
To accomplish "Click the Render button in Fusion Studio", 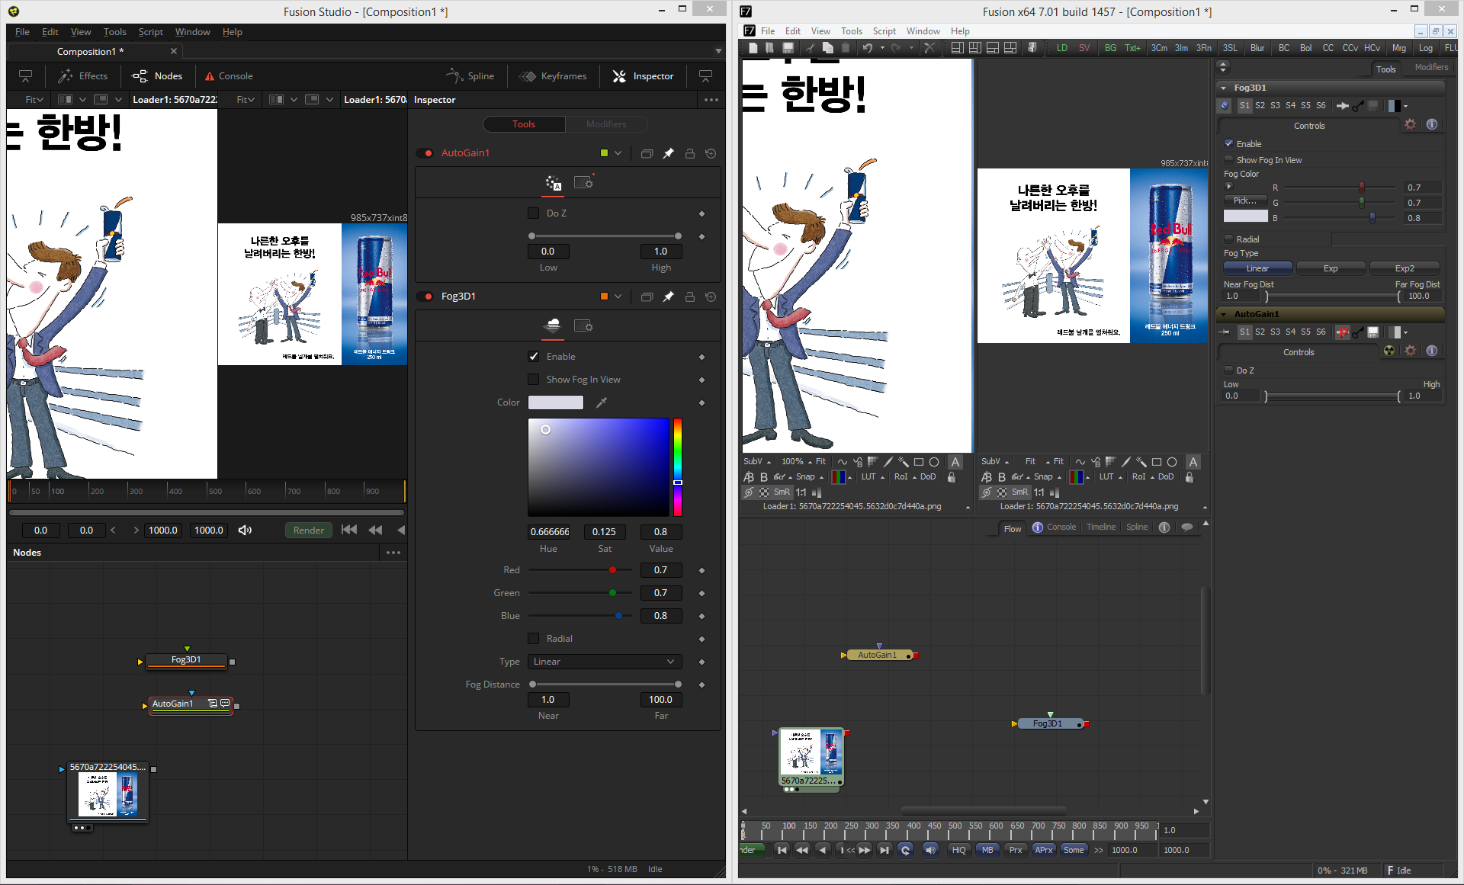I will tap(309, 531).
